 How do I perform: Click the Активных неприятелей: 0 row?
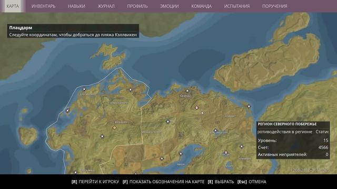pyautogui.click(x=293, y=154)
